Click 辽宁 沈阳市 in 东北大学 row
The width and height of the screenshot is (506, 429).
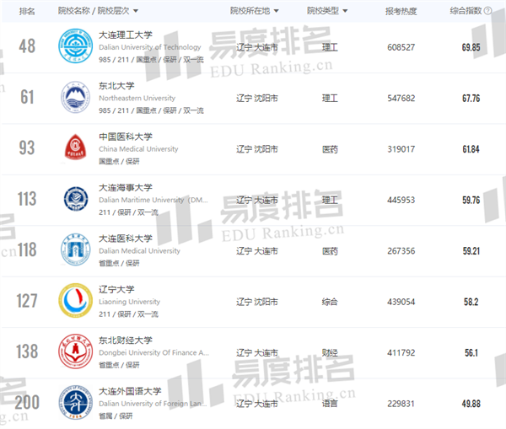(x=257, y=99)
